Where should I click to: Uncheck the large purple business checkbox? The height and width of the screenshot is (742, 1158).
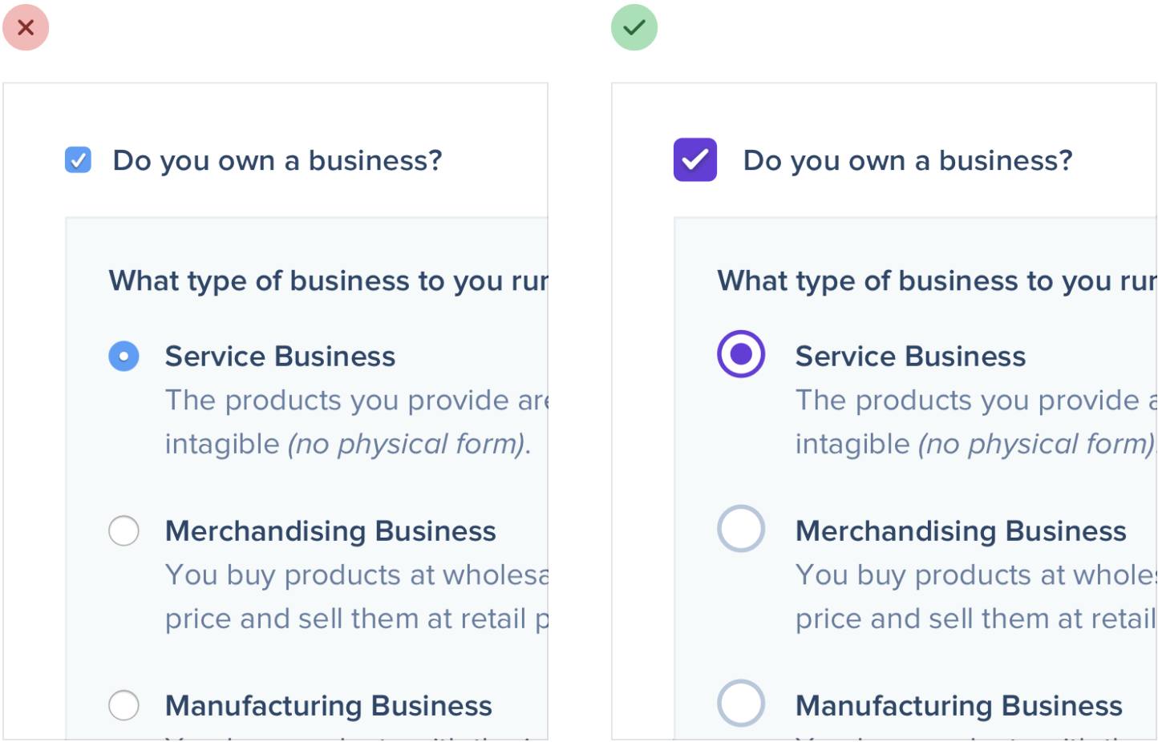pos(695,160)
